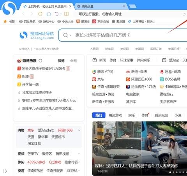Select the 热门 news tab
The width and height of the screenshot is (187, 176).
point(99,115)
